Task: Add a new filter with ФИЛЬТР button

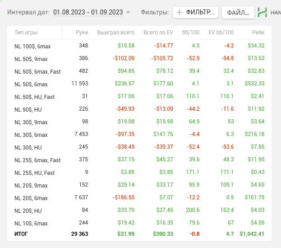Action: click(x=195, y=12)
